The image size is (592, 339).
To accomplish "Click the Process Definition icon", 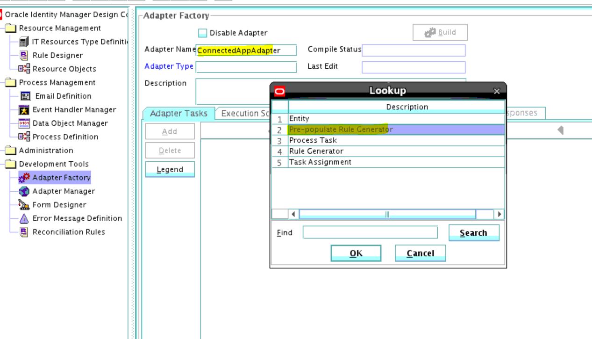I will click(x=24, y=137).
